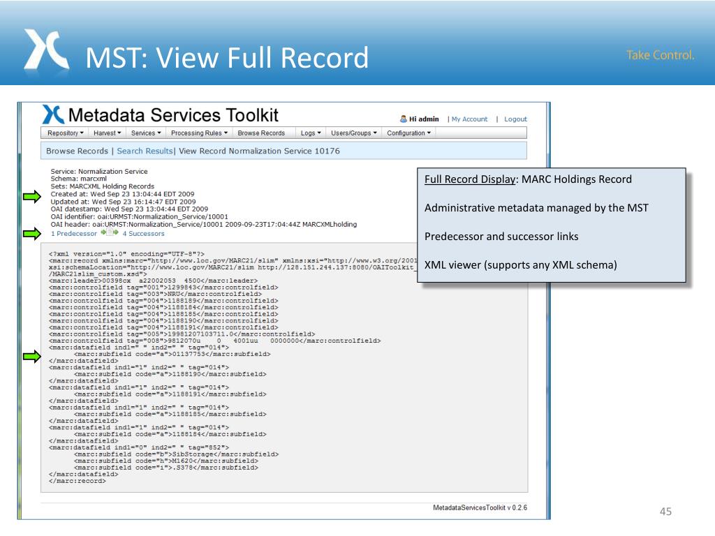
Task: Click the Logout link
Action: click(515, 119)
